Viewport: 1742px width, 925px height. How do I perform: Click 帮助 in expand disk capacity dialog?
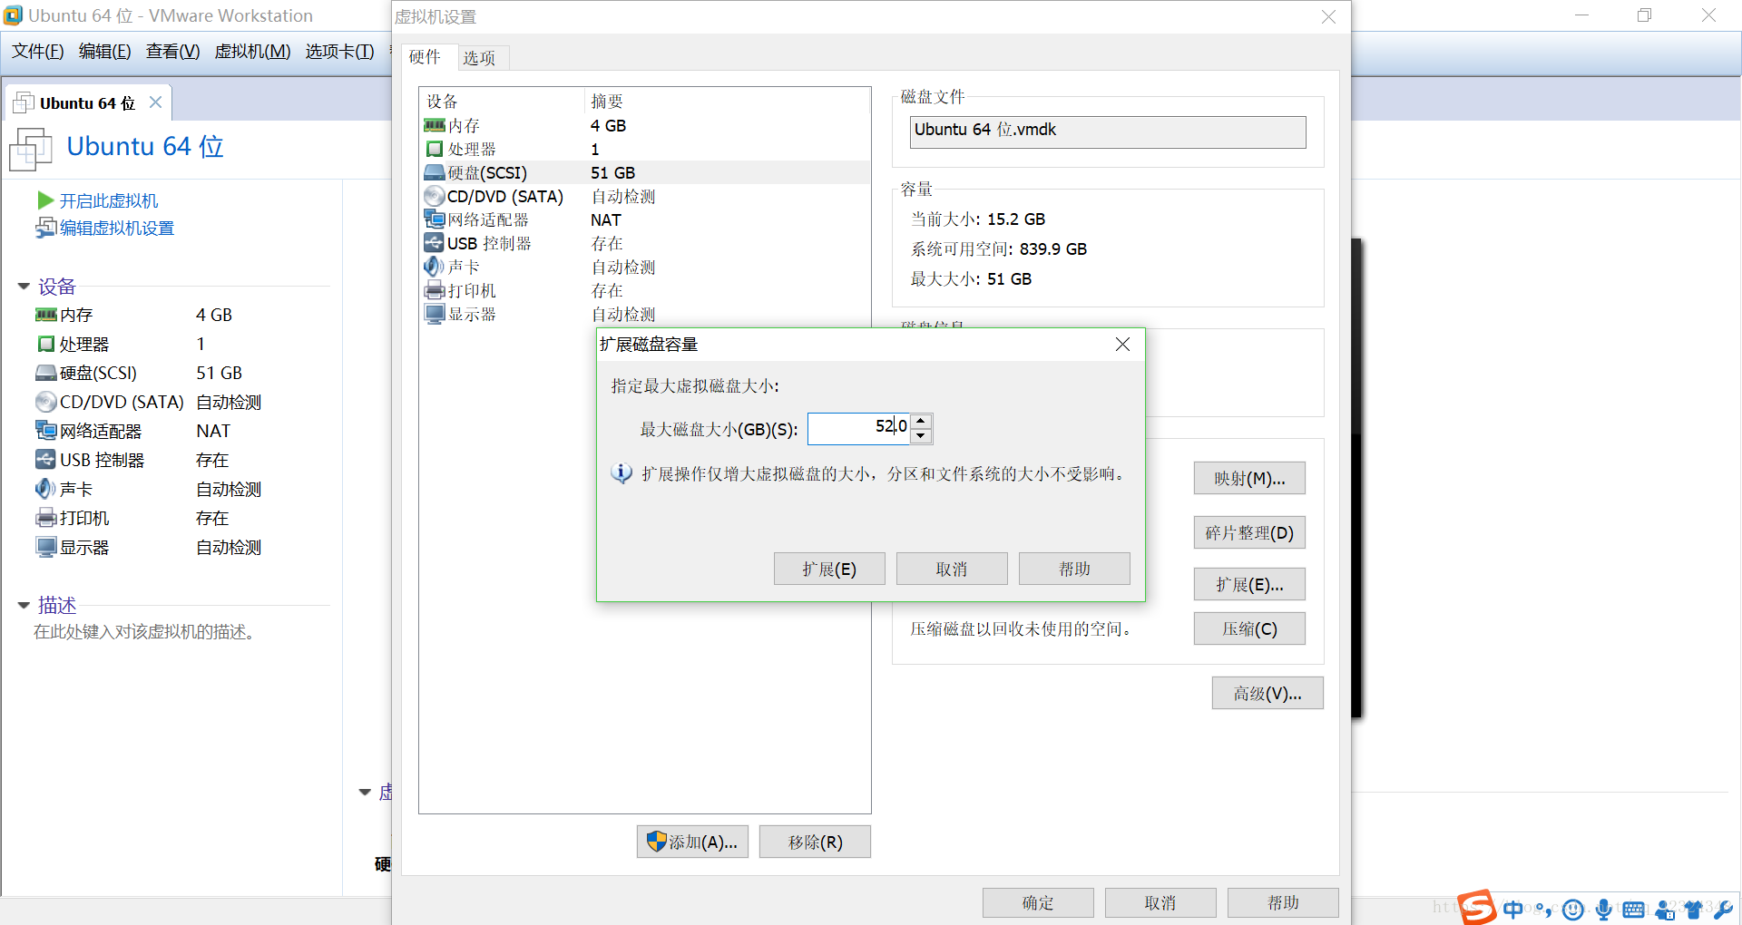1074,569
